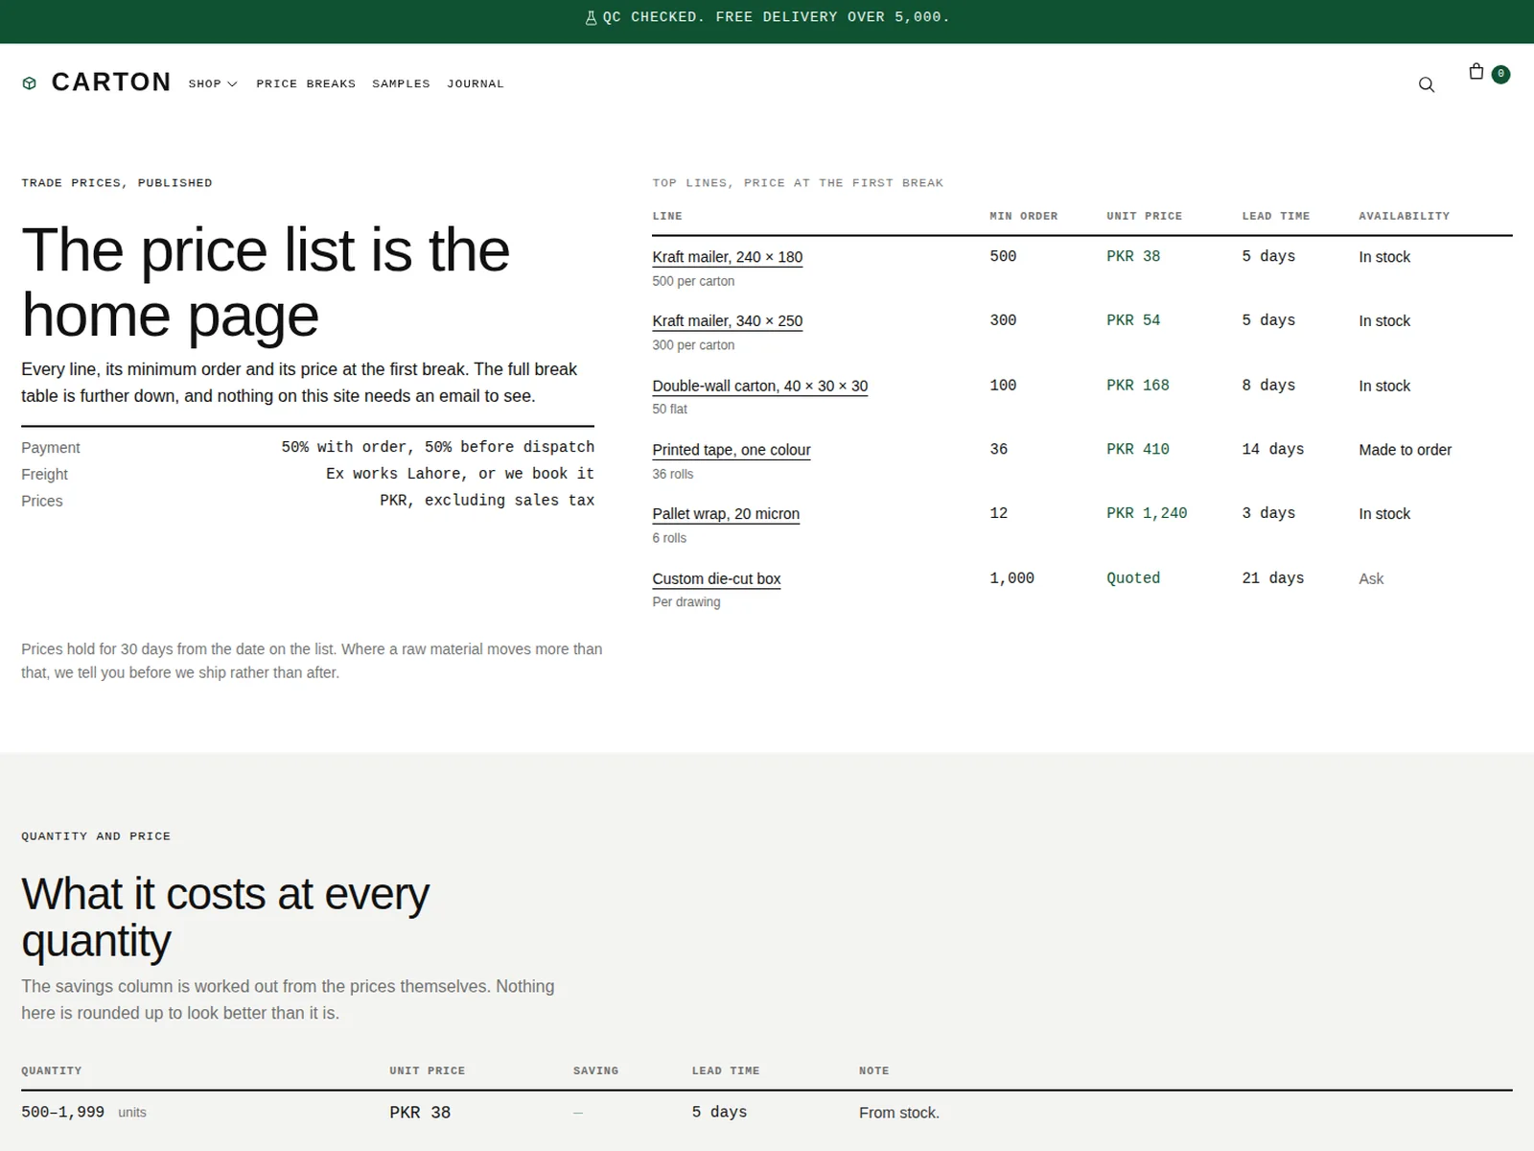
Task: Click the 'Per drawing' subtext
Action: tap(686, 602)
